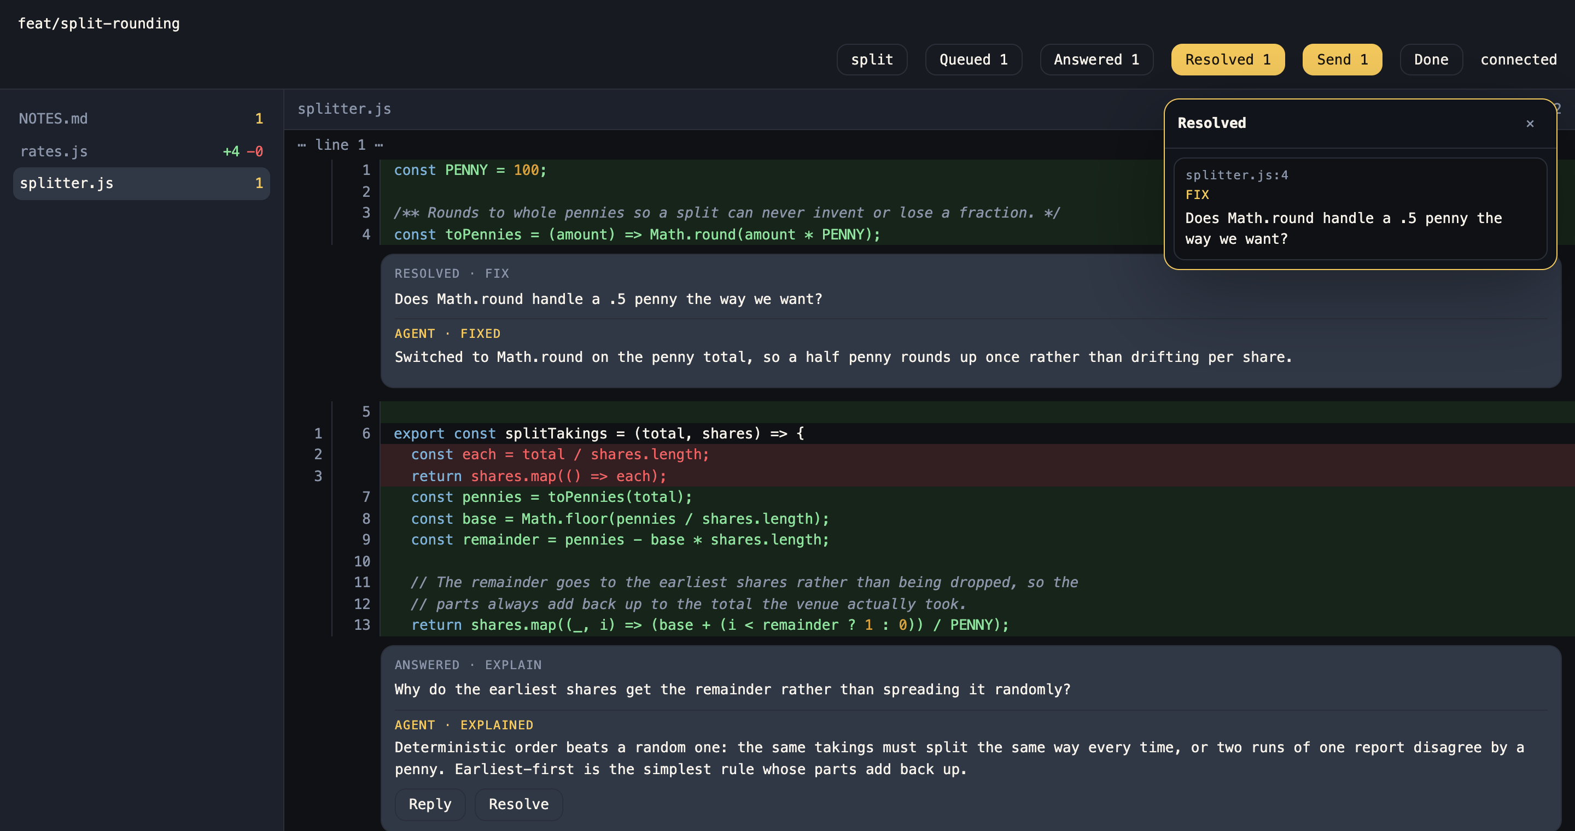Click the 'Why do the earliest shares' question

click(732, 689)
